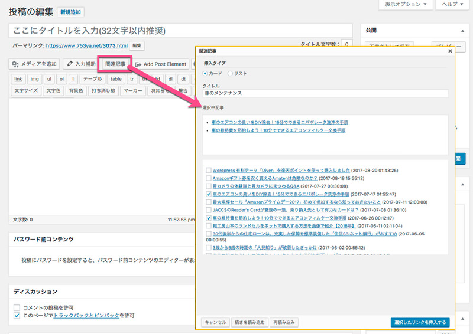Open the permalink URL link
Image resolution: width=473 pixels, height=334 pixels.
pyautogui.click(x=87, y=45)
